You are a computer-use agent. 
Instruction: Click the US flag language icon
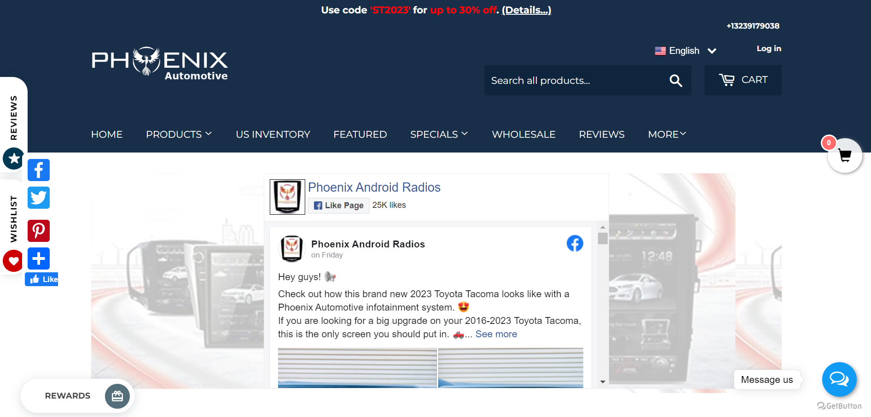pyautogui.click(x=660, y=51)
